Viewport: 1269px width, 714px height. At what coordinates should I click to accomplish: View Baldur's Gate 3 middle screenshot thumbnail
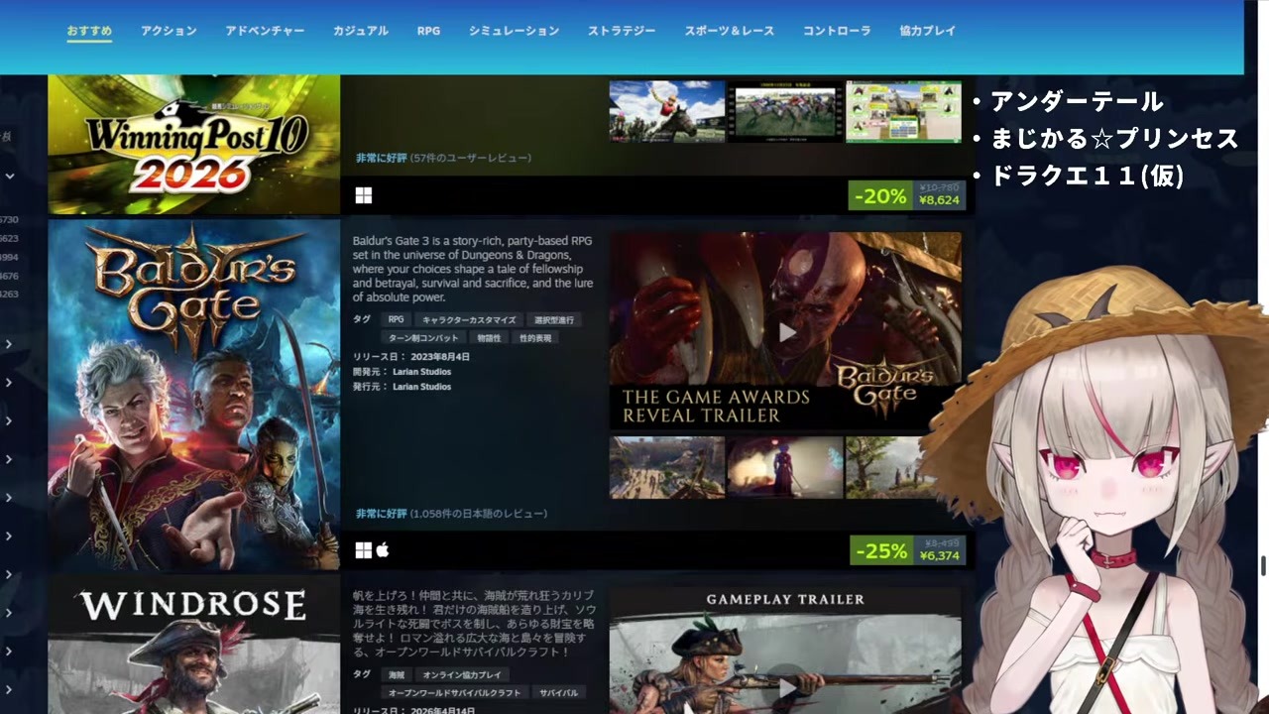pos(785,467)
